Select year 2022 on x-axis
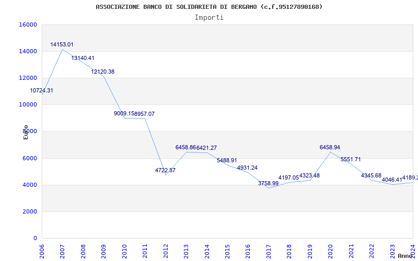The image size is (418, 261). [x=371, y=251]
